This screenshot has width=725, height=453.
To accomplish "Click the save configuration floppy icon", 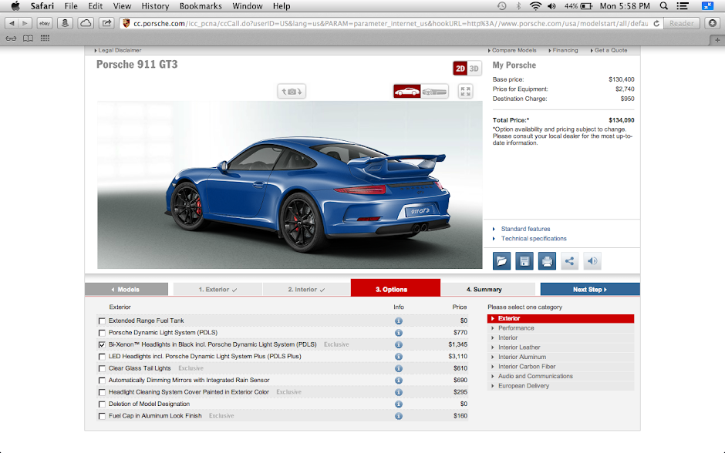I will 524,260.
